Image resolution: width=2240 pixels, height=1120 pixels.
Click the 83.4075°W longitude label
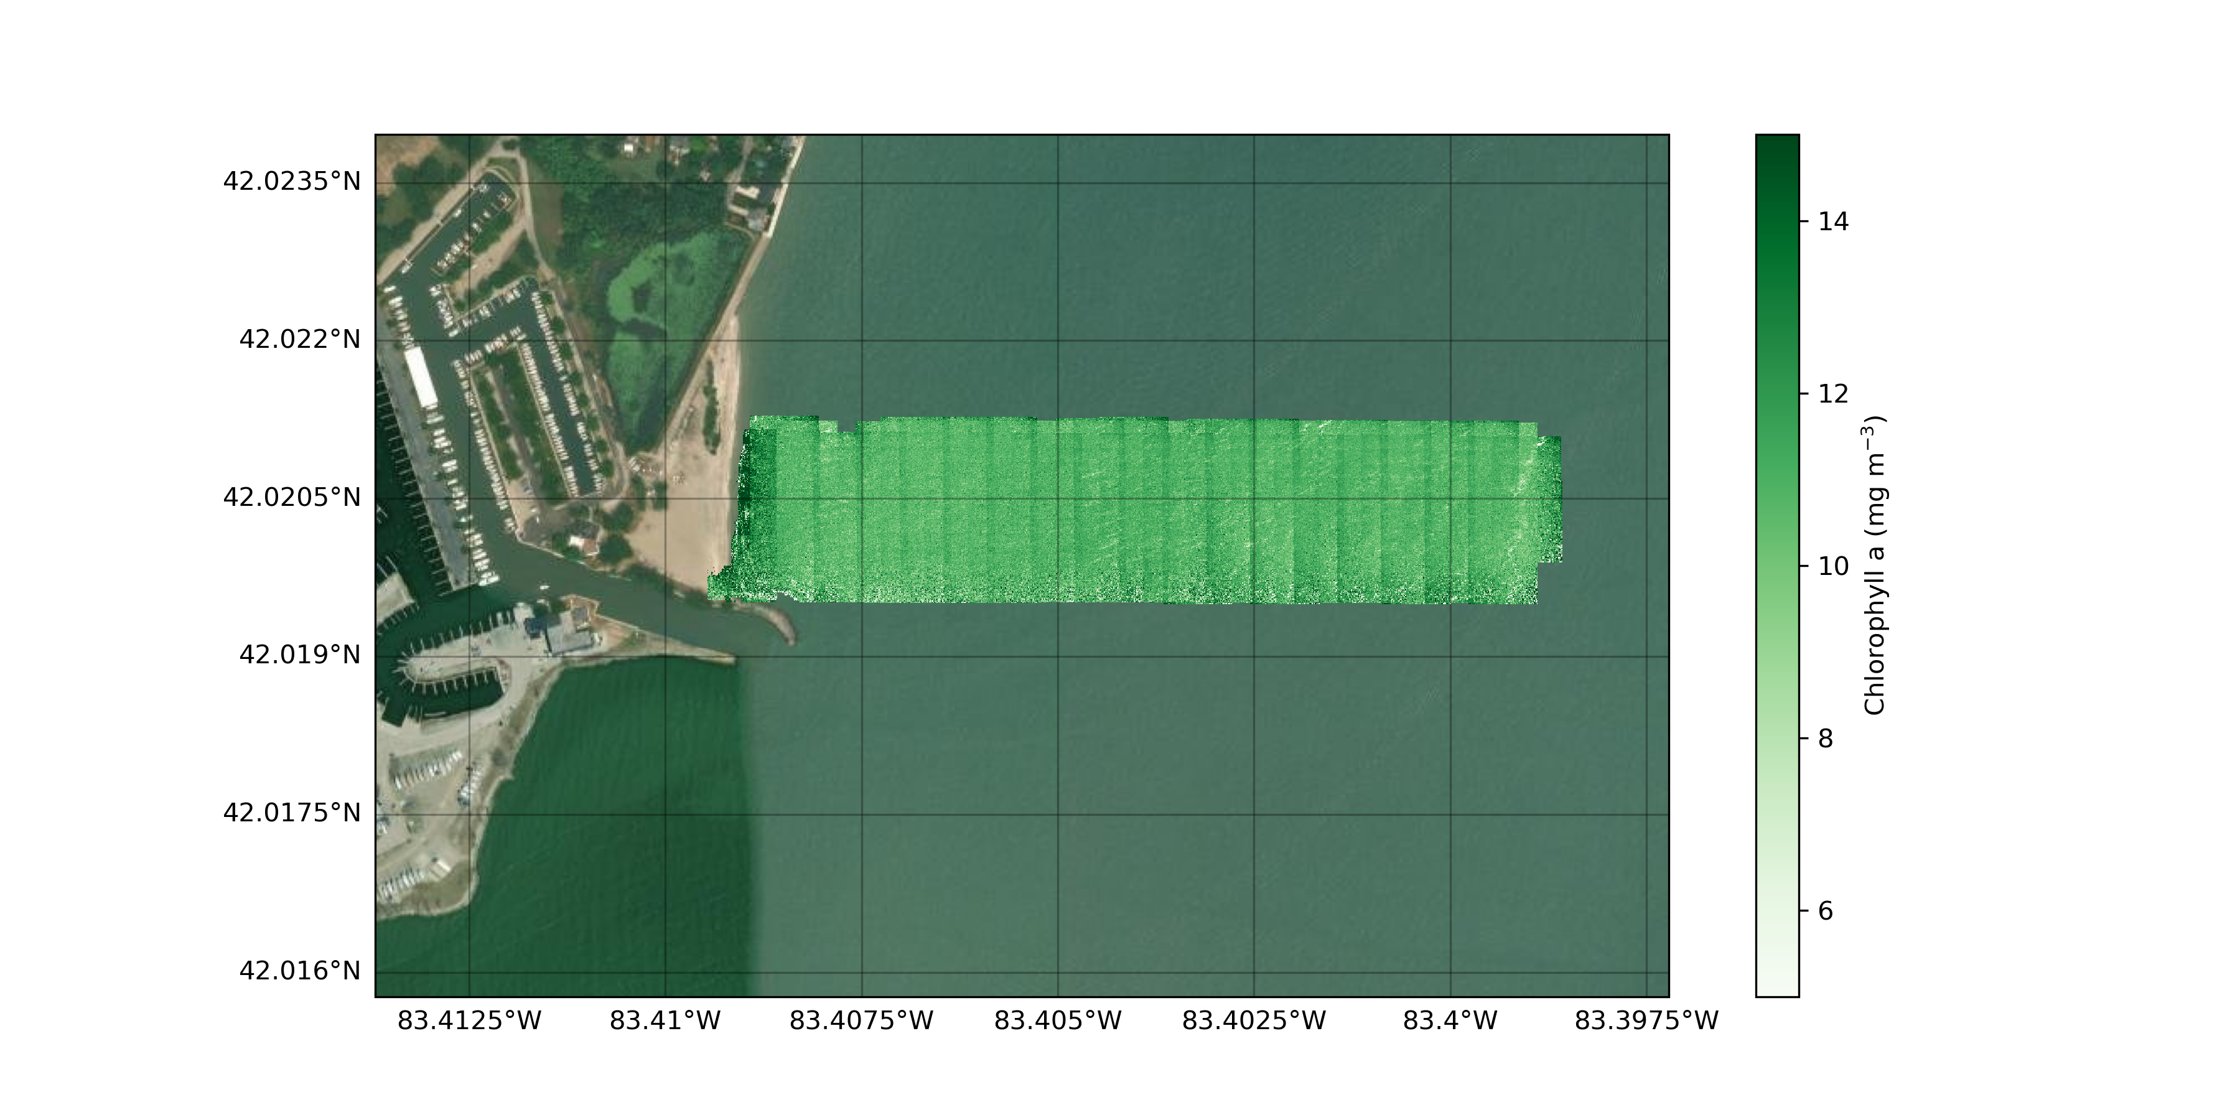point(862,1021)
